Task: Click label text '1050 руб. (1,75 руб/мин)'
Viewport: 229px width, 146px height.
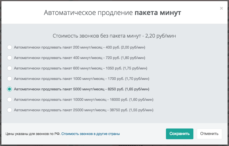Action: tap(126, 68)
